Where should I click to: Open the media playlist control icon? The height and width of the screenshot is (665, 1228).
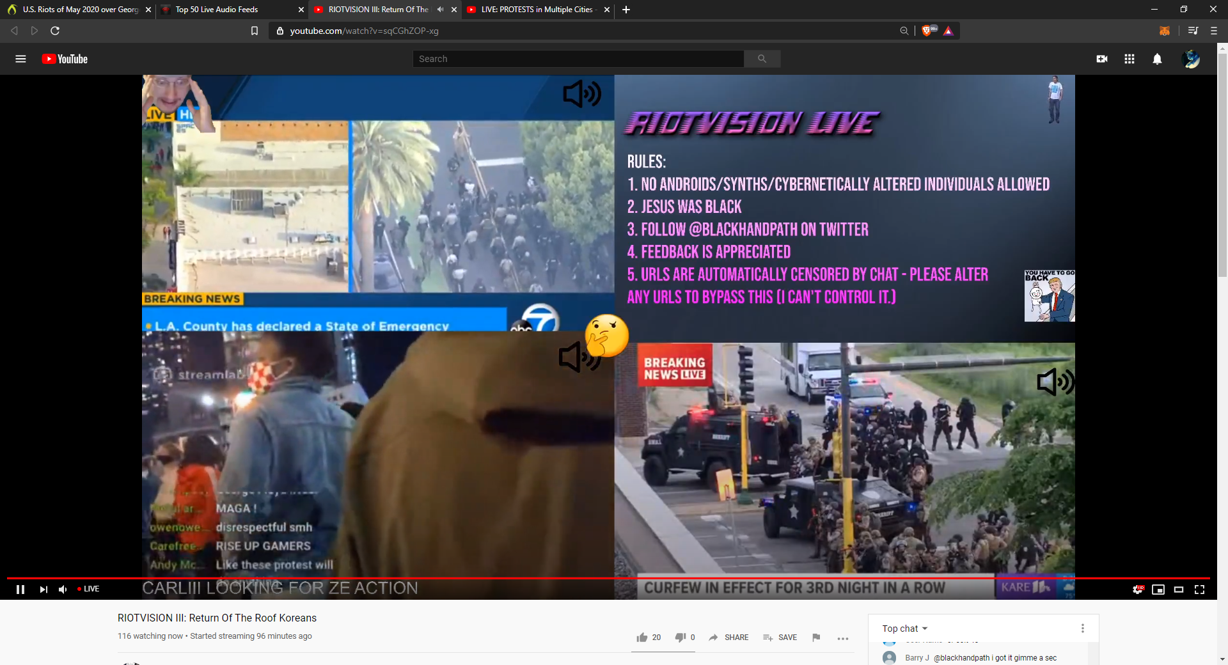[x=1193, y=31]
